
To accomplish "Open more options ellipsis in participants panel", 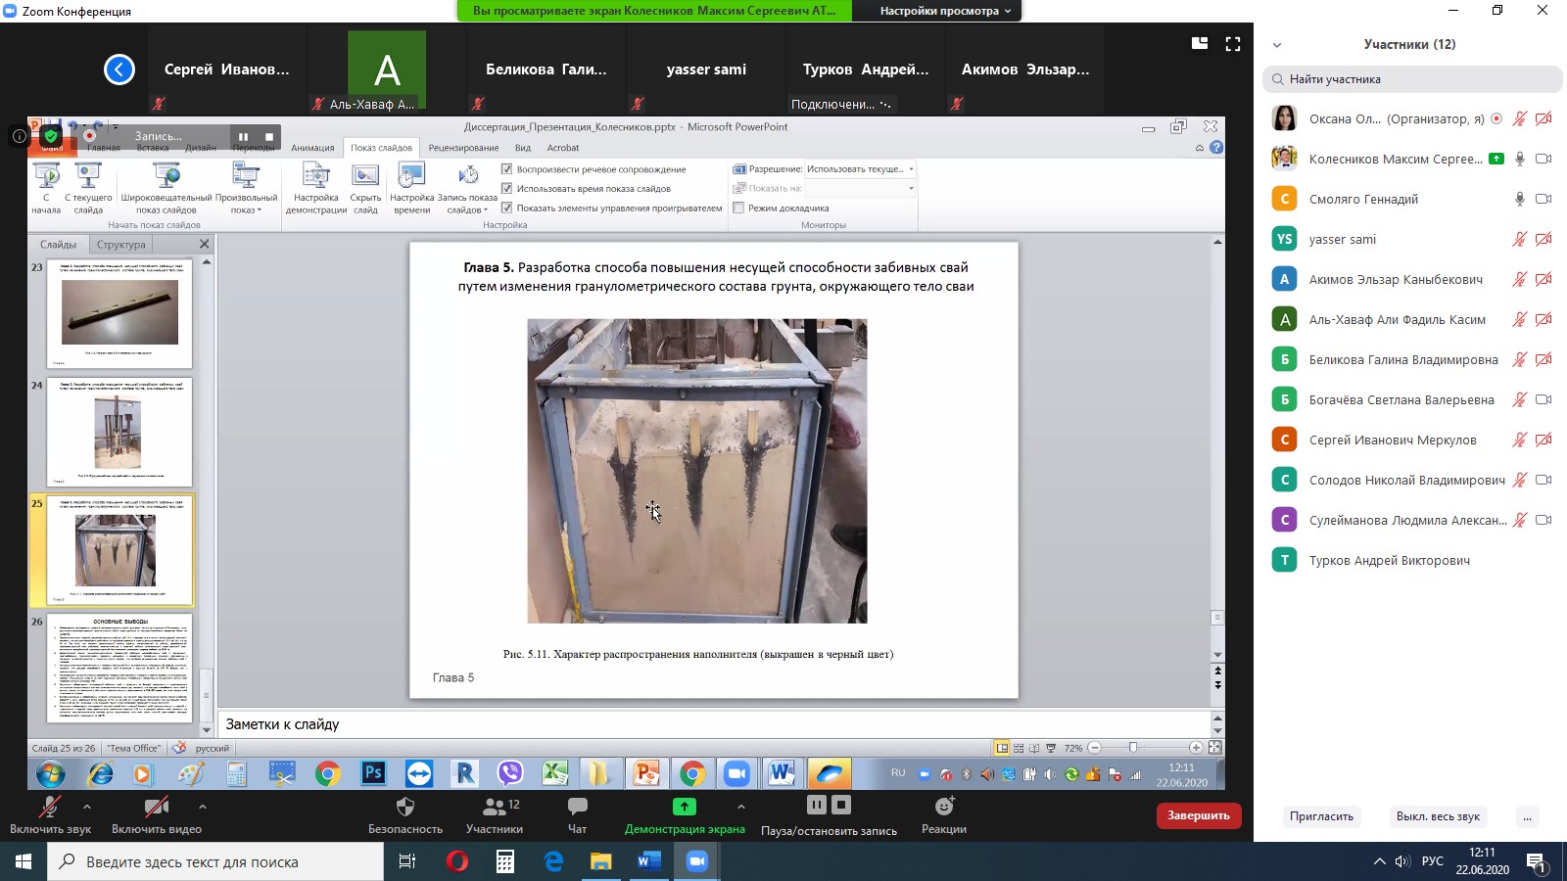I will pyautogui.click(x=1527, y=816).
